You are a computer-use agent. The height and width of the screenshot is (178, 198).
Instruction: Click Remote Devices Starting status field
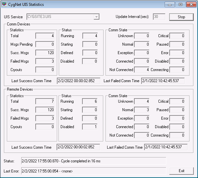pyautogui.click(x=90, y=110)
